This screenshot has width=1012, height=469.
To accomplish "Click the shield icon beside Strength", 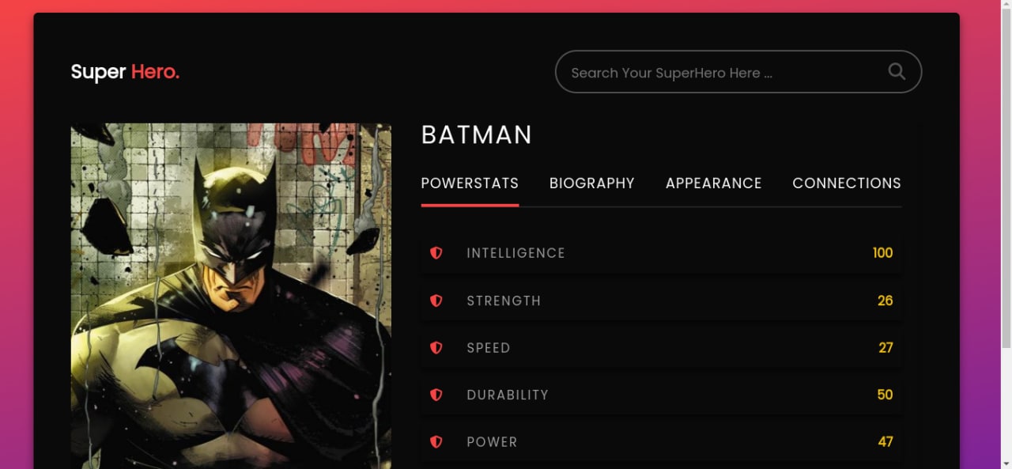I will tap(436, 301).
